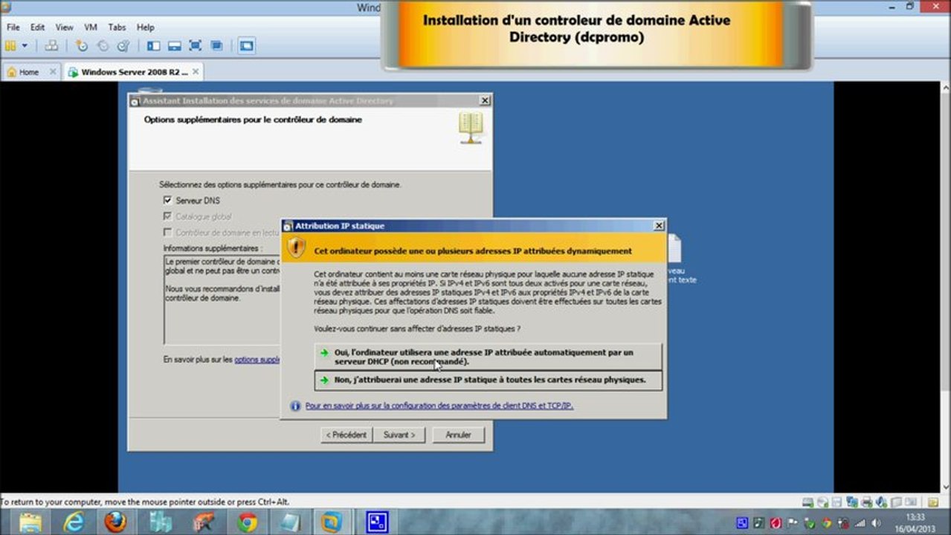Select the Windows Server 2008 R2 tab
The width and height of the screenshot is (951, 535).
click(x=134, y=72)
